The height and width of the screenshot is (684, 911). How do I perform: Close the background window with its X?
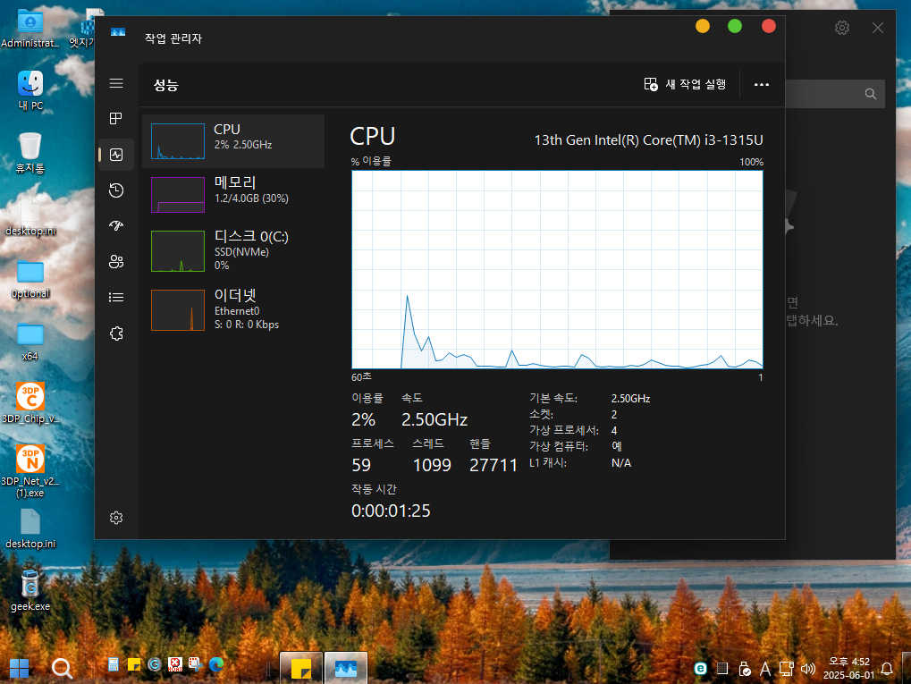pyautogui.click(x=878, y=28)
